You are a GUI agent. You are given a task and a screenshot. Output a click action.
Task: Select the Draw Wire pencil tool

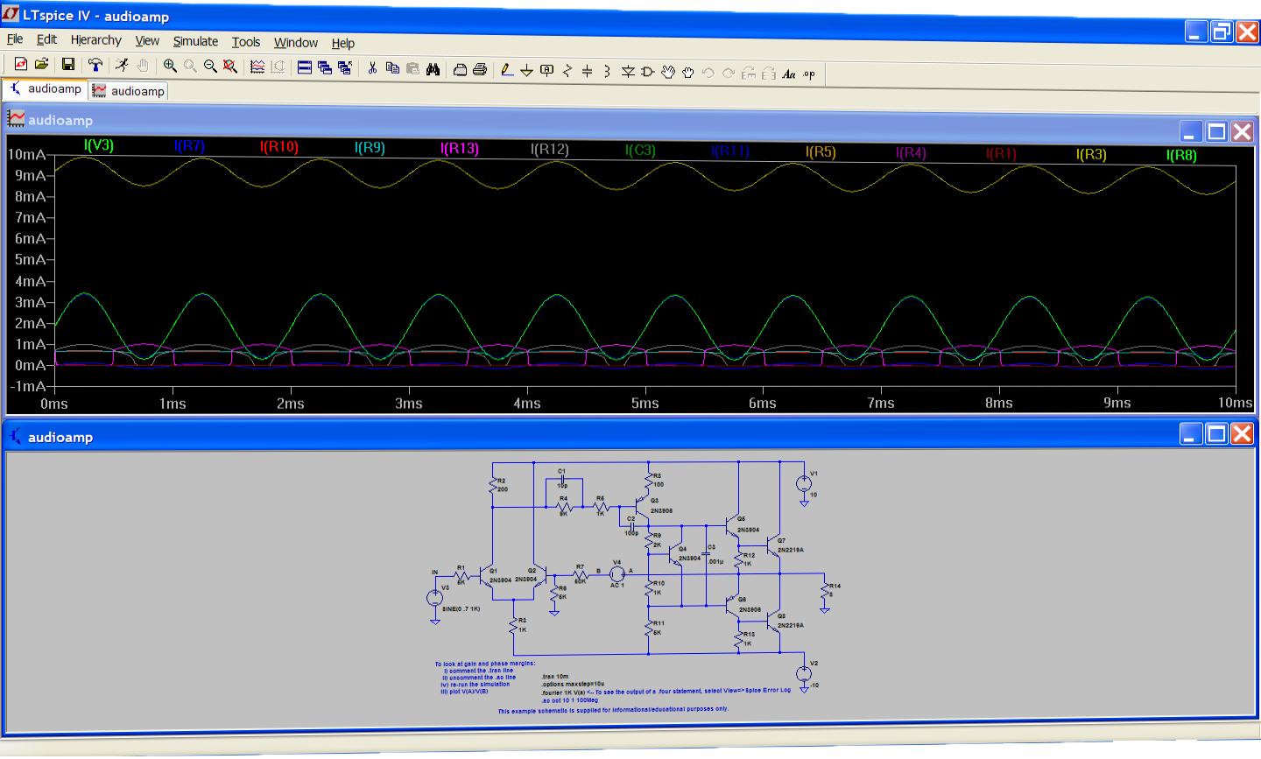point(507,70)
